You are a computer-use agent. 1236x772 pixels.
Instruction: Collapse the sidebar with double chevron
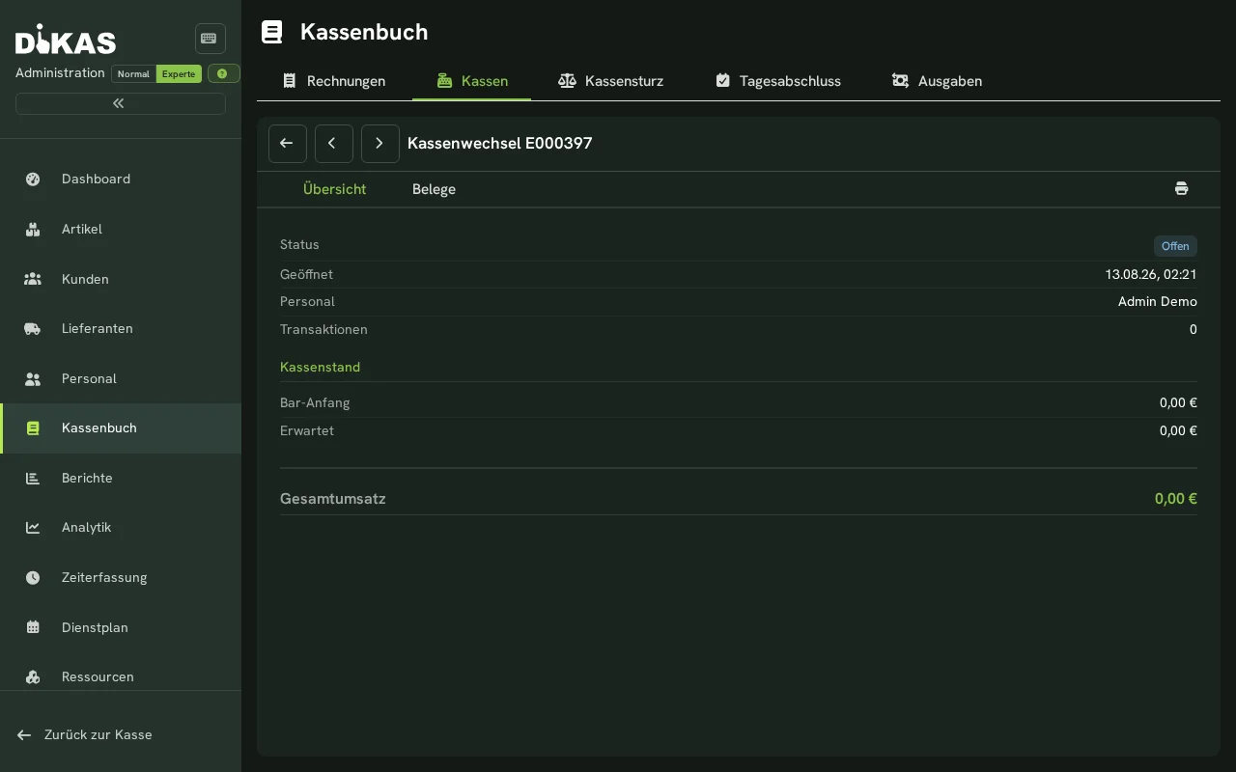pos(120,103)
